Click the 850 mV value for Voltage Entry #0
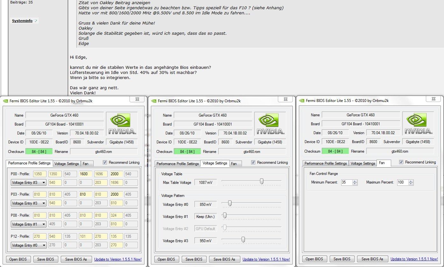444x267 pixels. point(206,205)
